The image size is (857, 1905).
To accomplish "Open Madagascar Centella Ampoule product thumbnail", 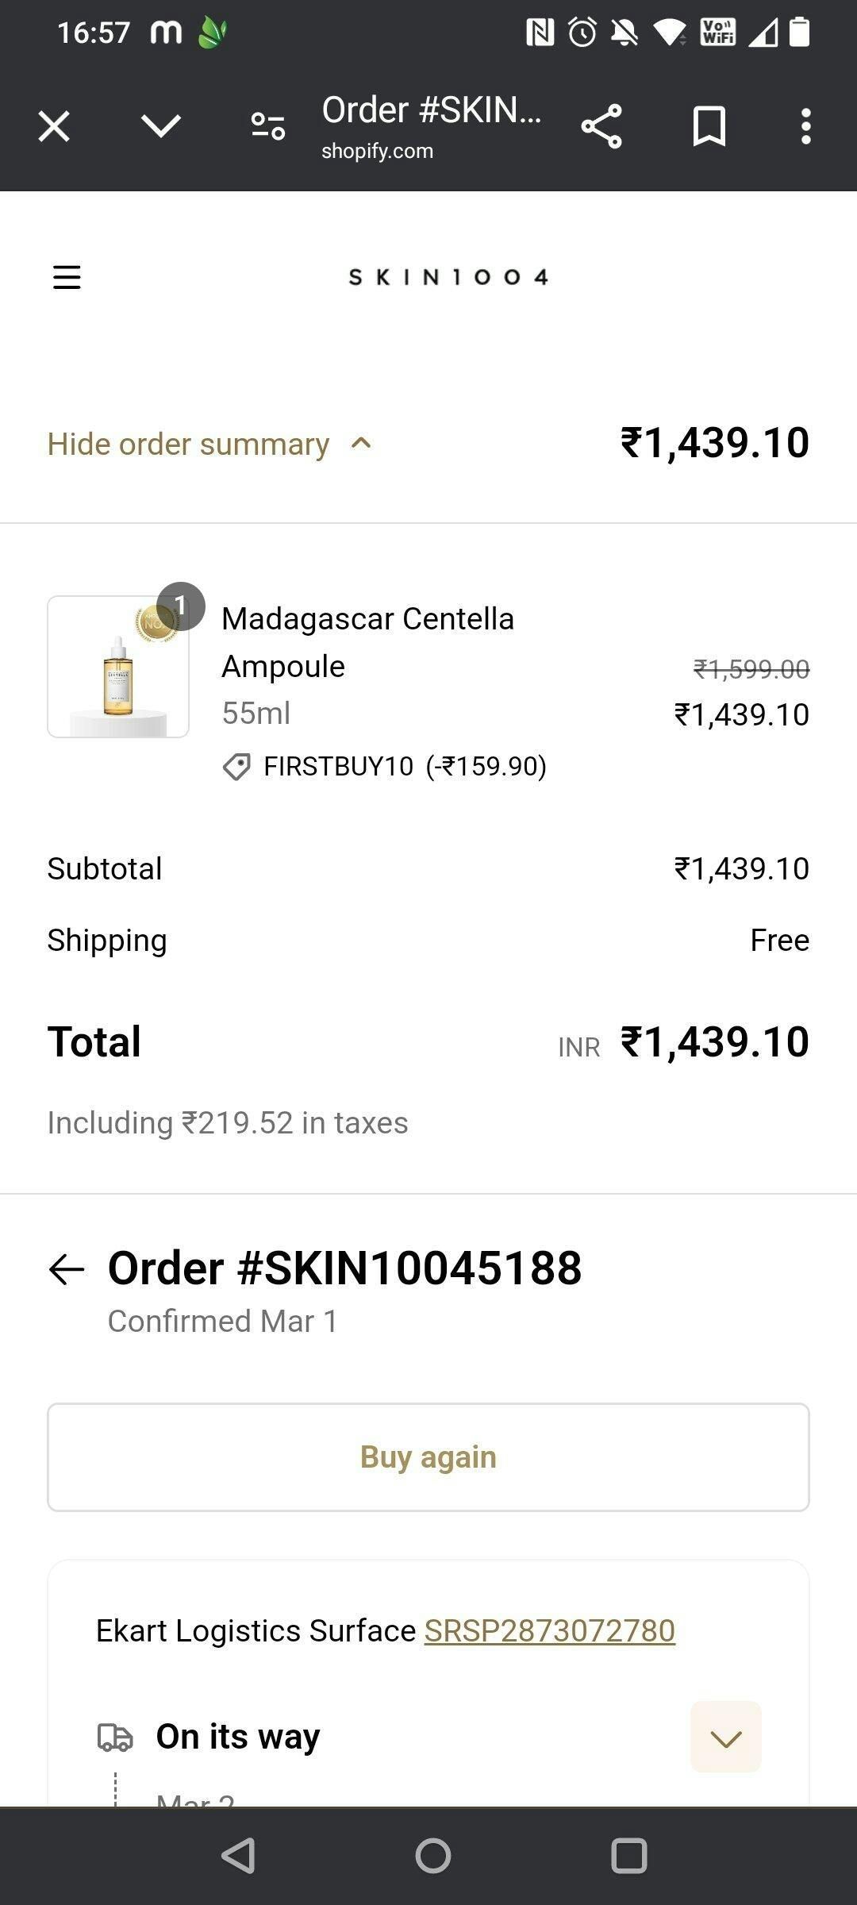I will tap(118, 667).
